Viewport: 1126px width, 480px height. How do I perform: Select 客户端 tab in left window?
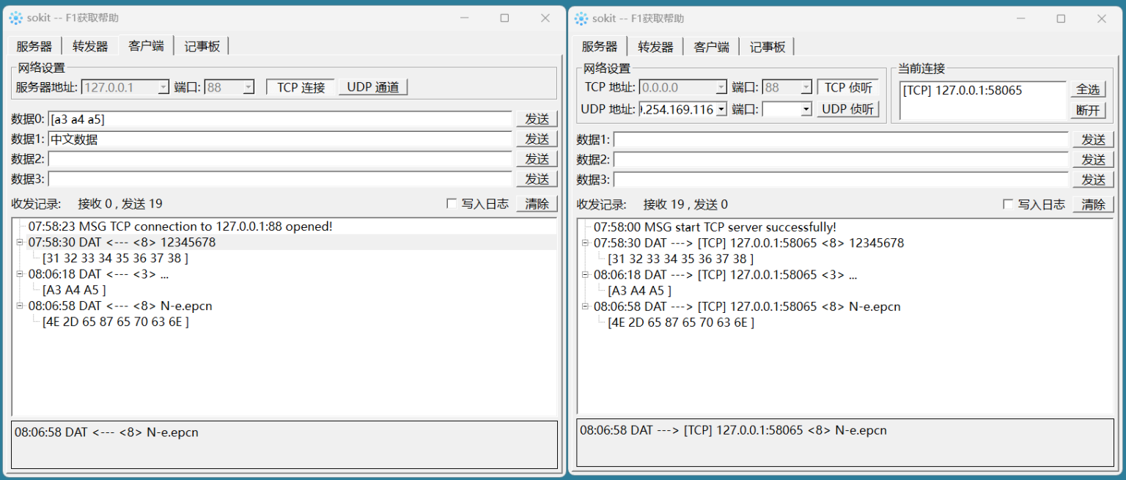146,45
